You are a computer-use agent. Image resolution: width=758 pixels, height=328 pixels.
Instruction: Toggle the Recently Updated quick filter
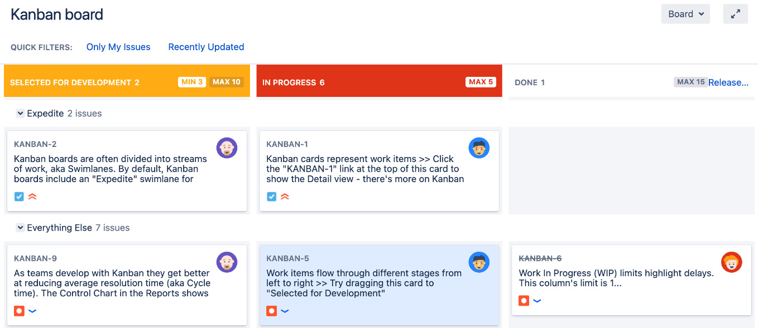click(x=206, y=47)
